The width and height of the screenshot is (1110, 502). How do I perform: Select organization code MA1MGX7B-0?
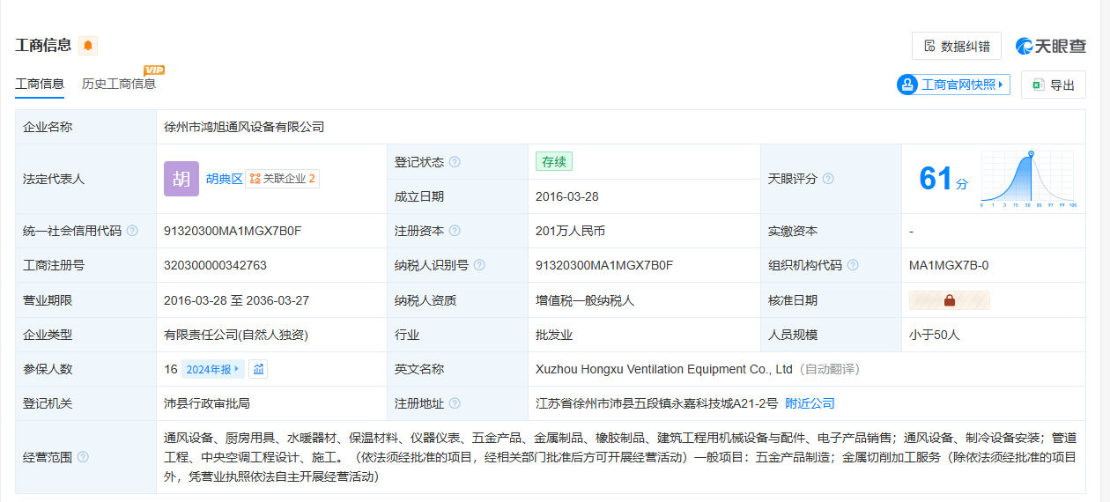point(949,265)
